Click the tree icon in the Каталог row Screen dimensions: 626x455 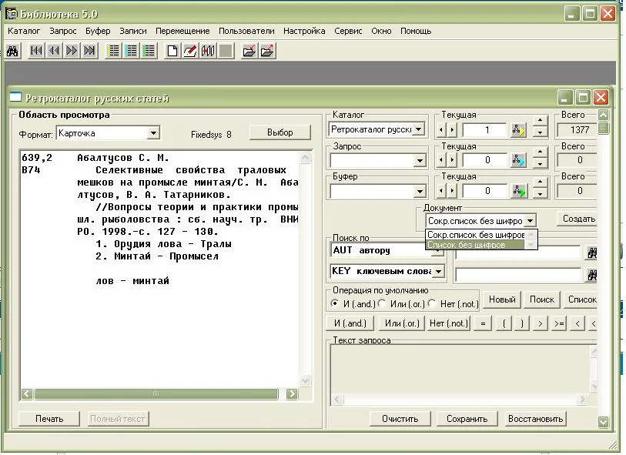(x=517, y=130)
